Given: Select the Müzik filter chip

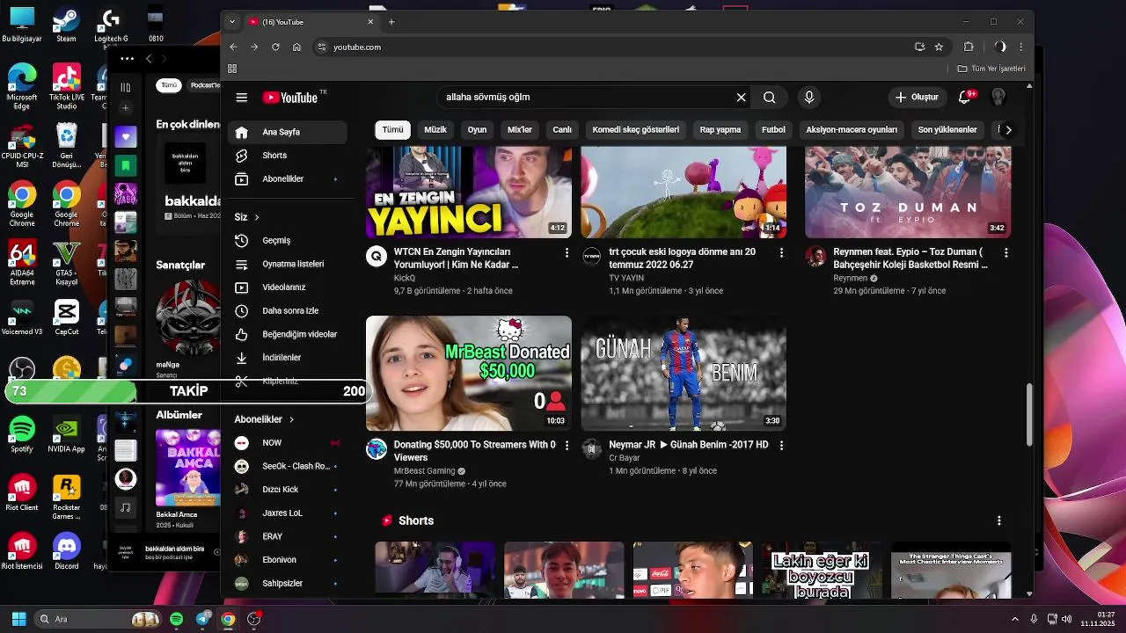Looking at the screenshot, I should click(x=435, y=129).
